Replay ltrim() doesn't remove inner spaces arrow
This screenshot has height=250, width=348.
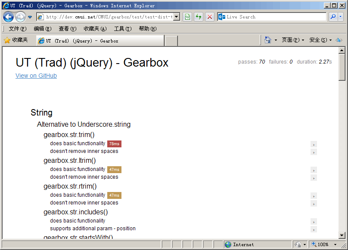pyautogui.click(x=314, y=178)
